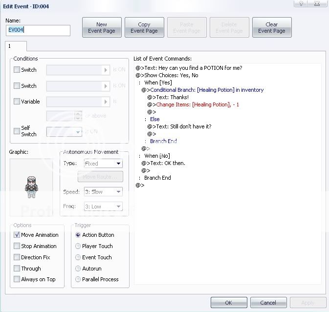Select the Autorun trigger option
Image resolution: width=329 pixels, height=312 pixels.
(78, 269)
